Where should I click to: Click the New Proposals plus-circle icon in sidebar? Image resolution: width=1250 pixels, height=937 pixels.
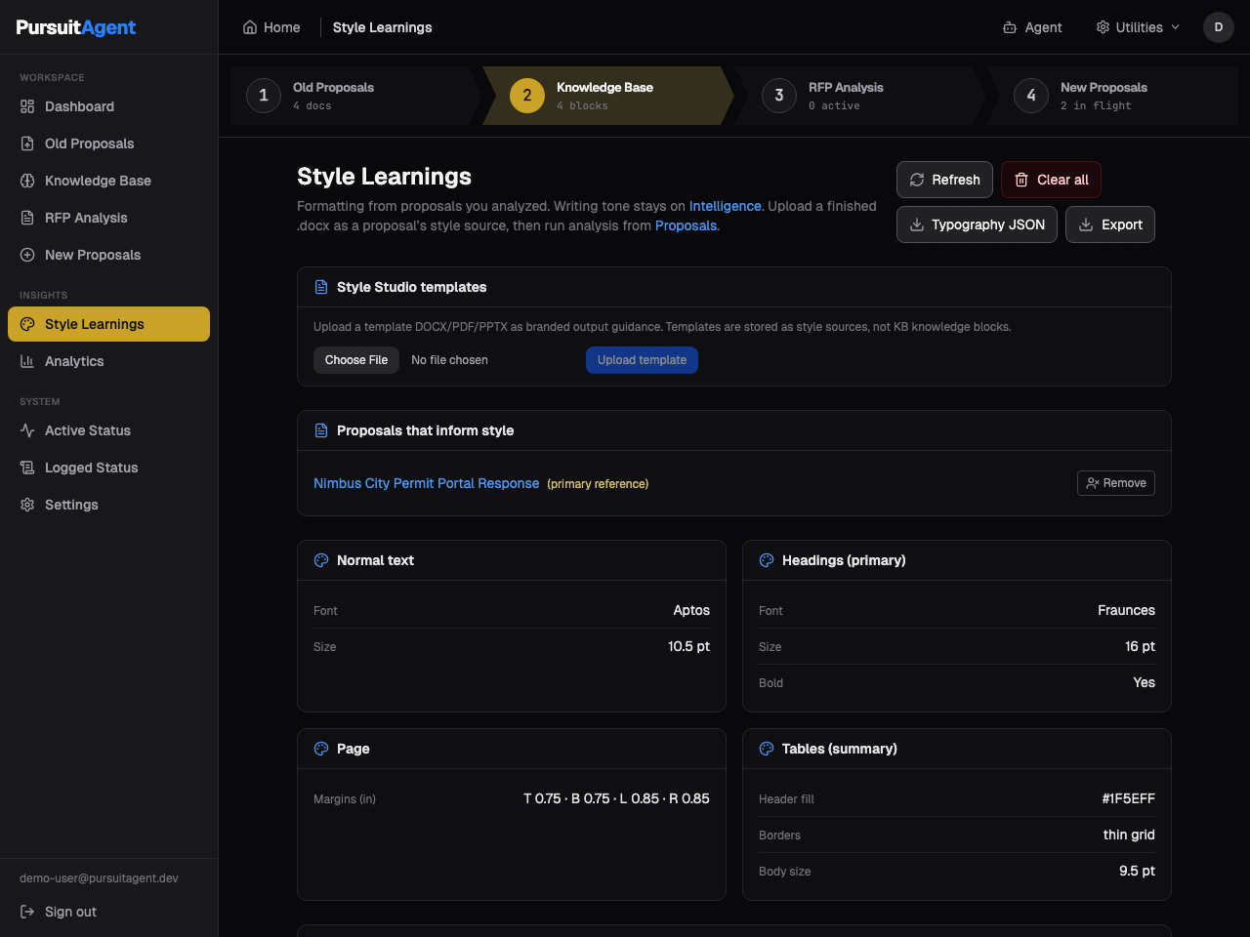click(27, 255)
